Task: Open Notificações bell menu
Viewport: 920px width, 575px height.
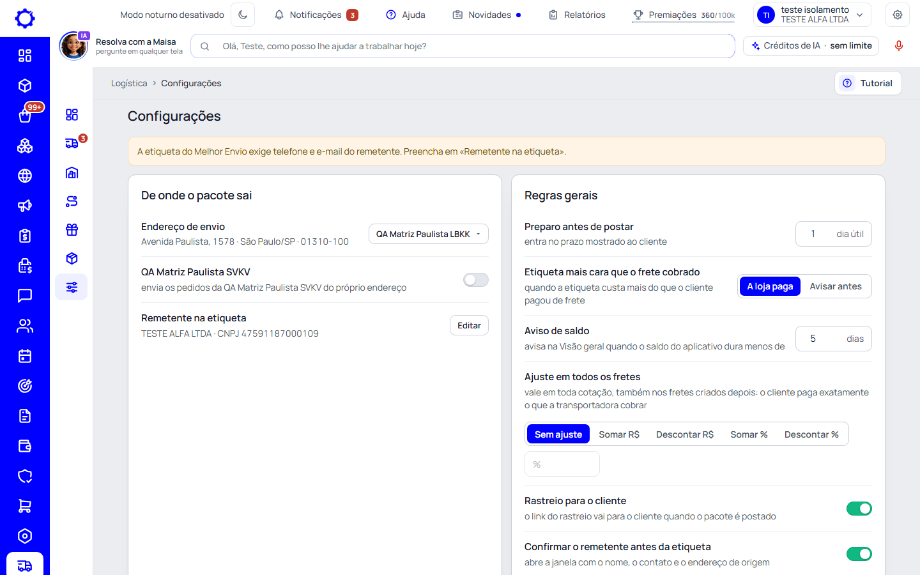Action: tap(316, 15)
